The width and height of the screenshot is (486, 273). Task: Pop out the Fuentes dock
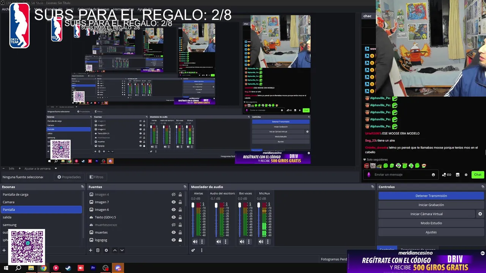[185, 187]
